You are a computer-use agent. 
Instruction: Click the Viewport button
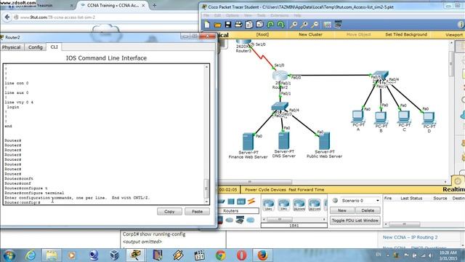click(454, 35)
